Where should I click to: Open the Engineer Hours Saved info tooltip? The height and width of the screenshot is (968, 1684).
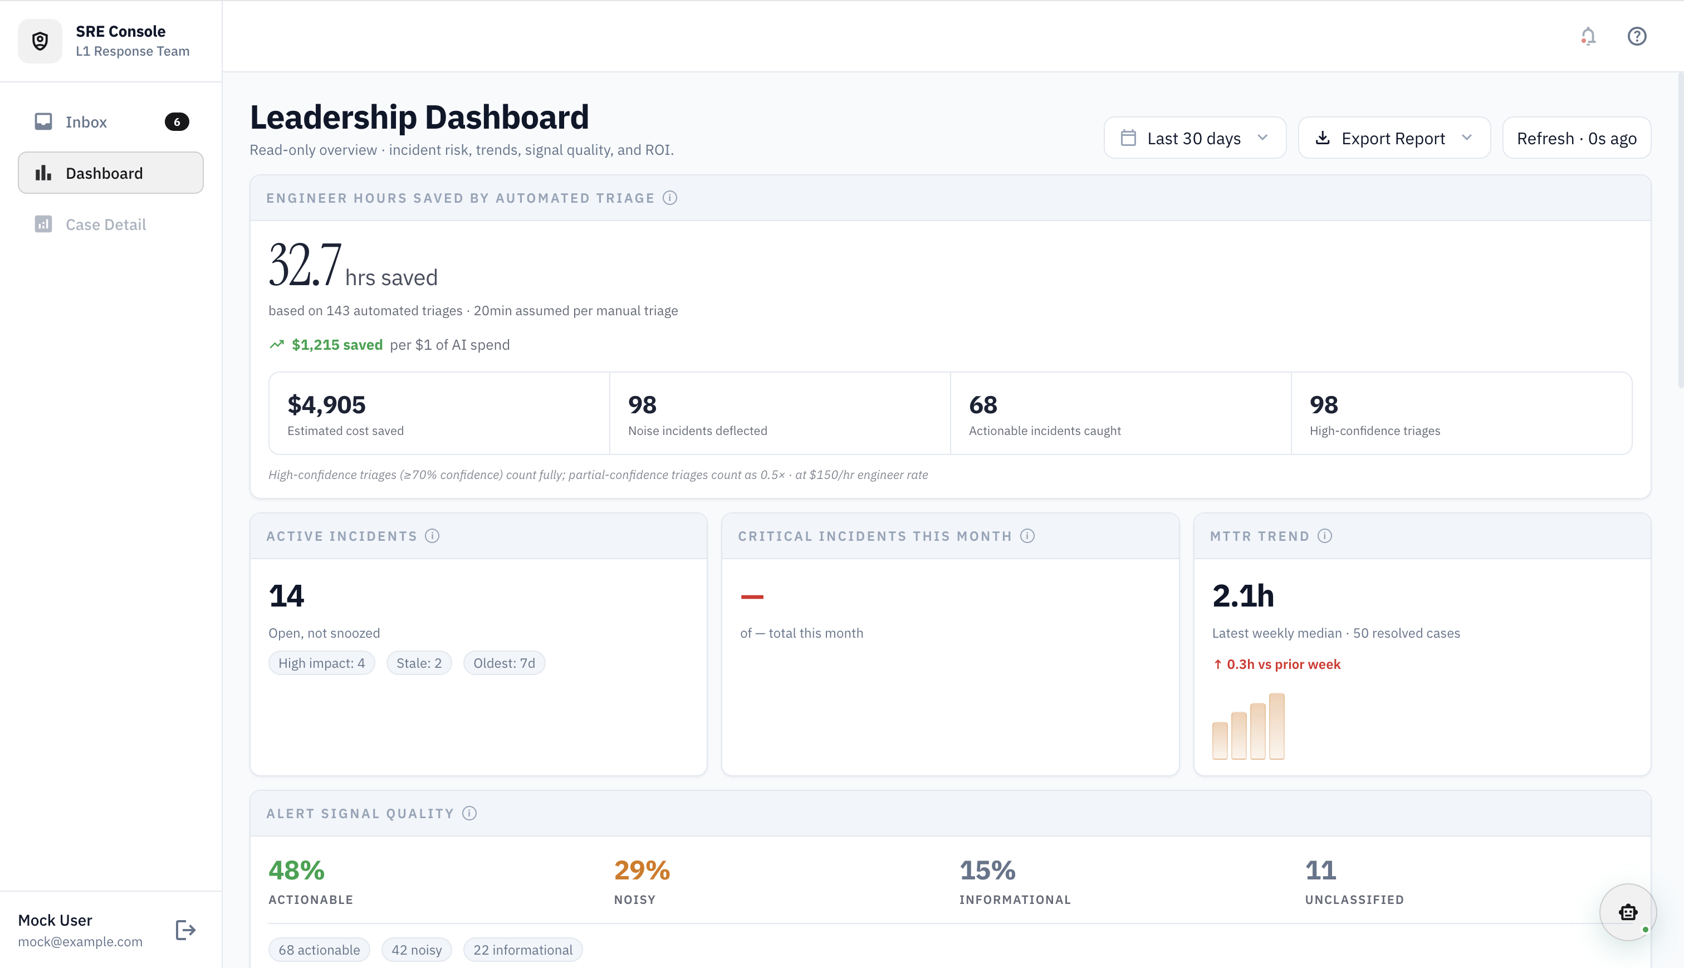(670, 198)
